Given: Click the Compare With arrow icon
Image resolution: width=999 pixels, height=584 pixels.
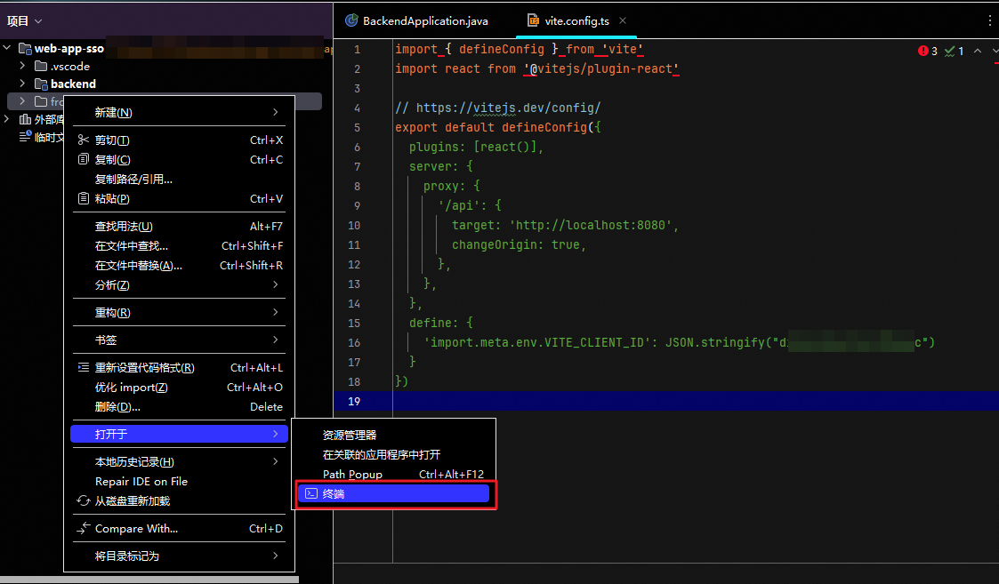Looking at the screenshot, I should click(x=84, y=528).
